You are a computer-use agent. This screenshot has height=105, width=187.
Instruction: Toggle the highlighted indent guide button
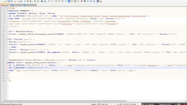point(69,1)
